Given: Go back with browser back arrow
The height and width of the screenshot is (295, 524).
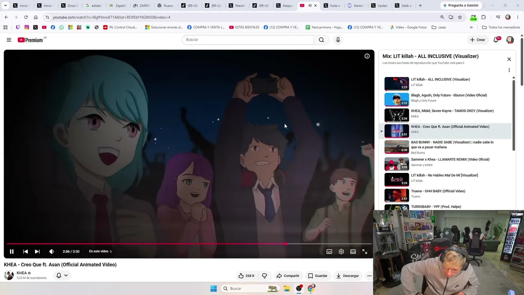Looking at the screenshot, I should 6,17.
